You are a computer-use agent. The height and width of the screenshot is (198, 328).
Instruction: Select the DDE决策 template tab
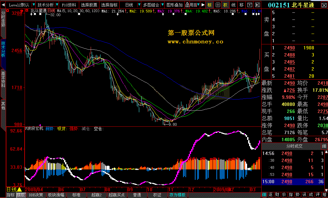(36, 195)
